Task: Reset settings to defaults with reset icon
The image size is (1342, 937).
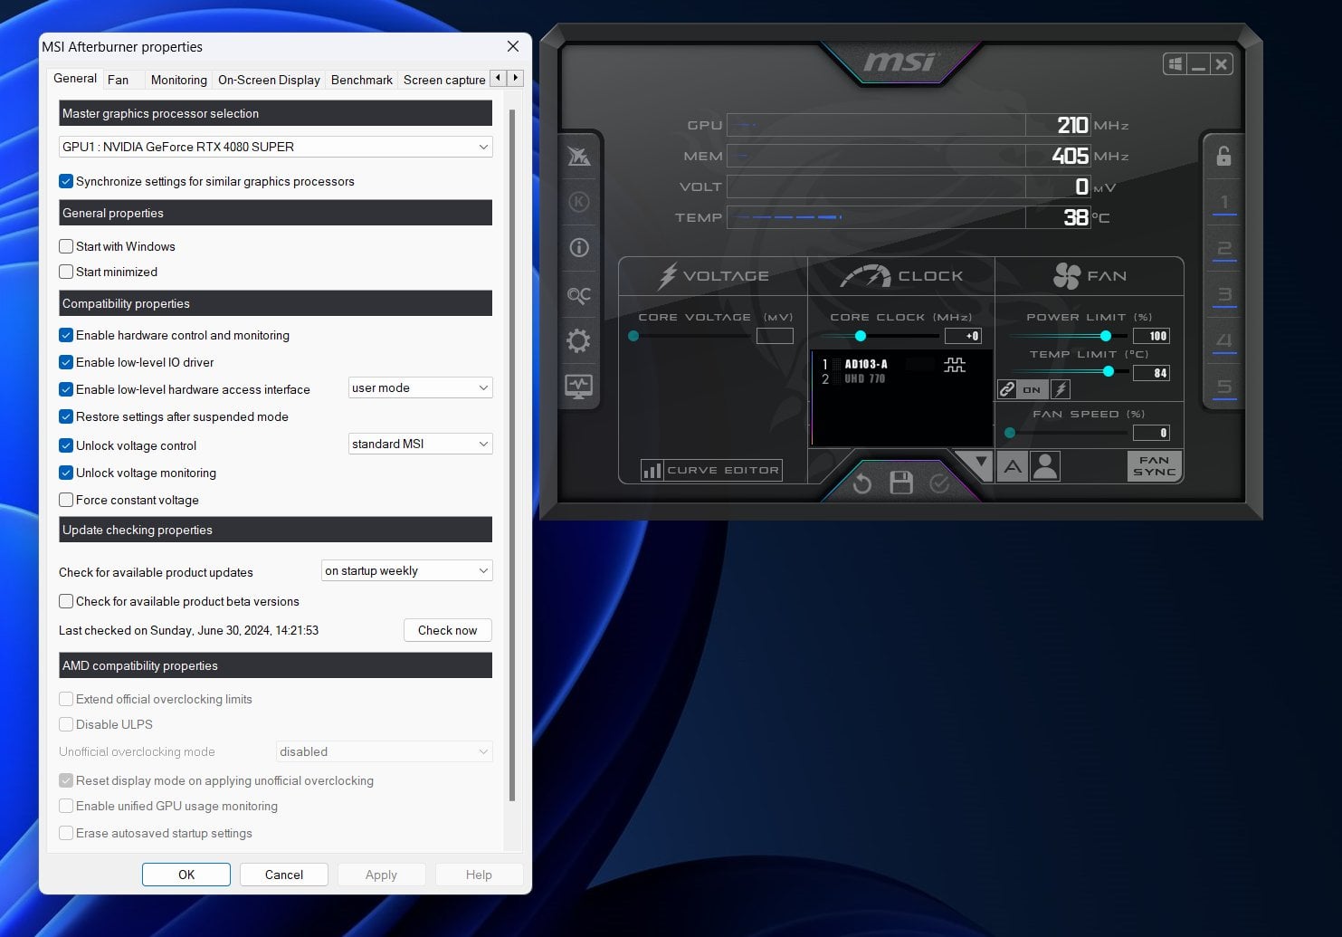Action: 861,483
